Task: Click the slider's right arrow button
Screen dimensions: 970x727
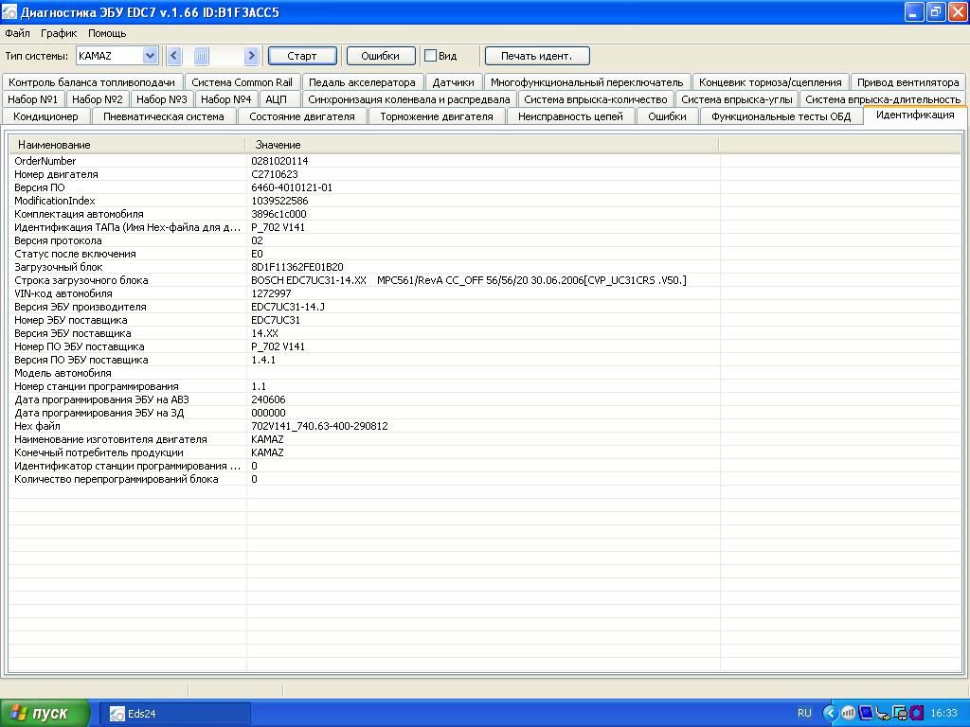Action: 251,56
